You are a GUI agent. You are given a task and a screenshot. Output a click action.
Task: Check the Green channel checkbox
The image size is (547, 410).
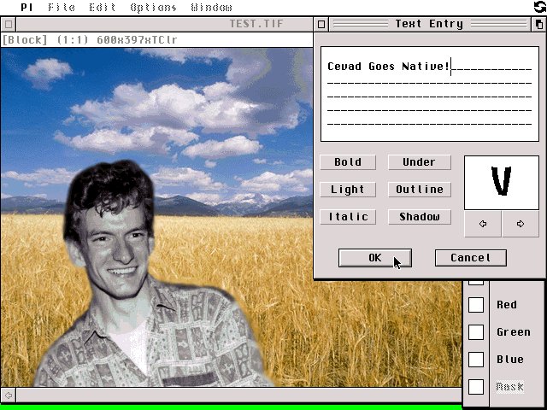pos(476,332)
